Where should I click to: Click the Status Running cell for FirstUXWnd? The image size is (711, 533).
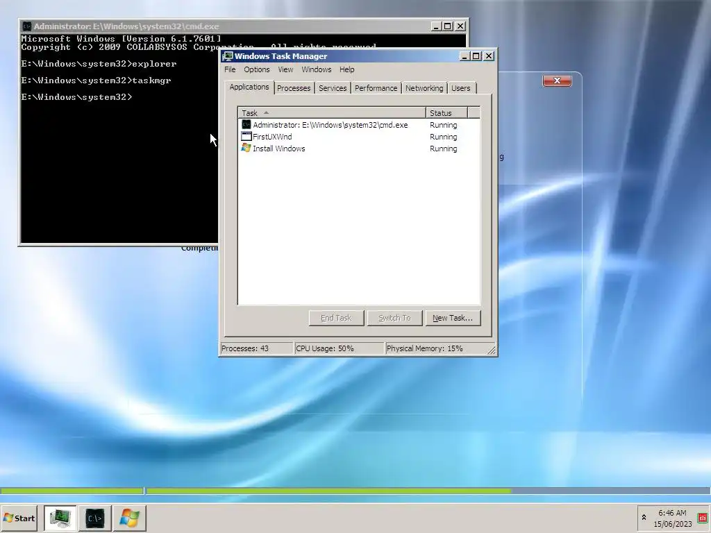point(444,137)
